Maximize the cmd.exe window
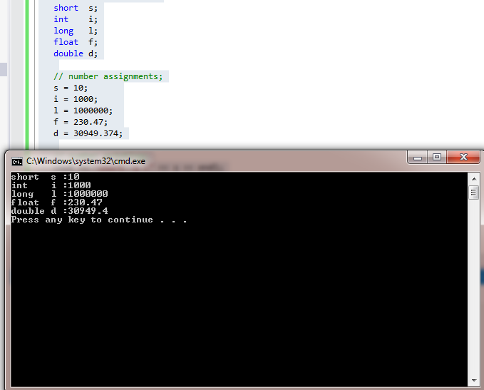 437,157
